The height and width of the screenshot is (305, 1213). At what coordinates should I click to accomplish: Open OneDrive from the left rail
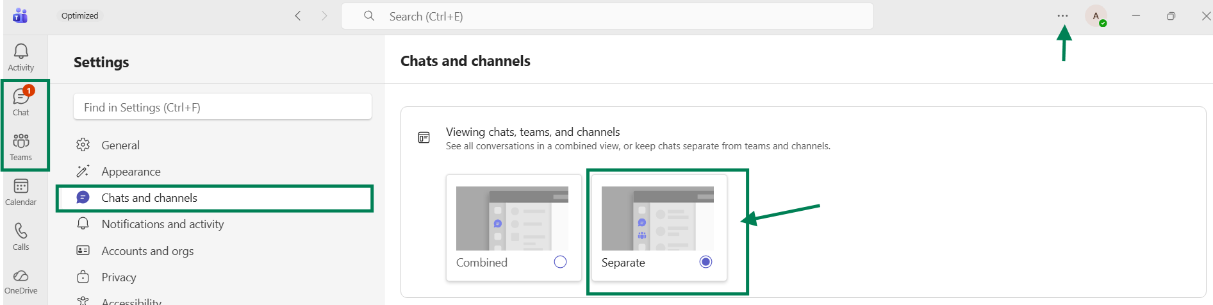pyautogui.click(x=21, y=282)
